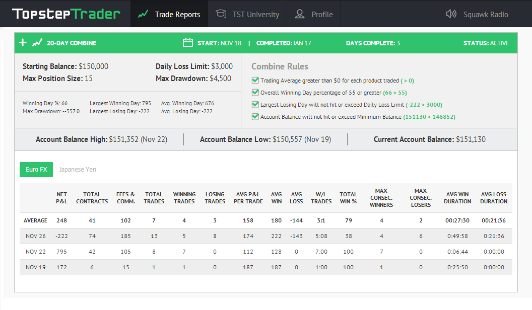Select the NOV 19 row label

36,267
